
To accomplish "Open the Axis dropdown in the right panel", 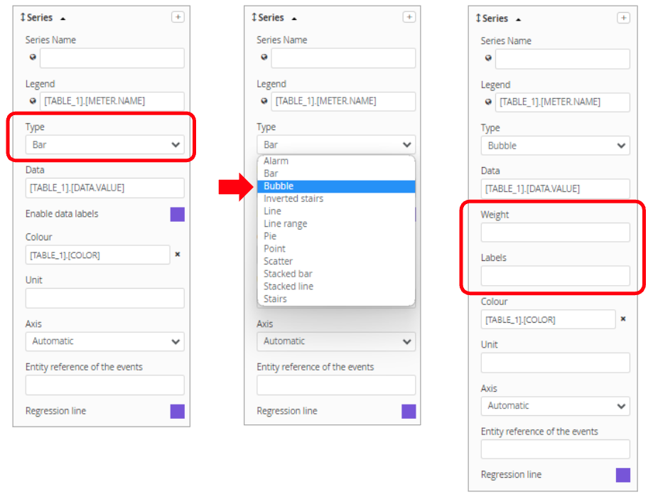I will coord(555,406).
